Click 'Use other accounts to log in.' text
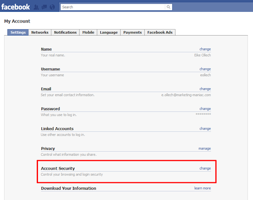This screenshot has width=253, height=200. click(63, 134)
